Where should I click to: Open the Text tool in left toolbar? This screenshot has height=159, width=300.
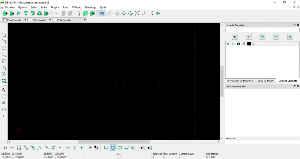(x=4, y=90)
